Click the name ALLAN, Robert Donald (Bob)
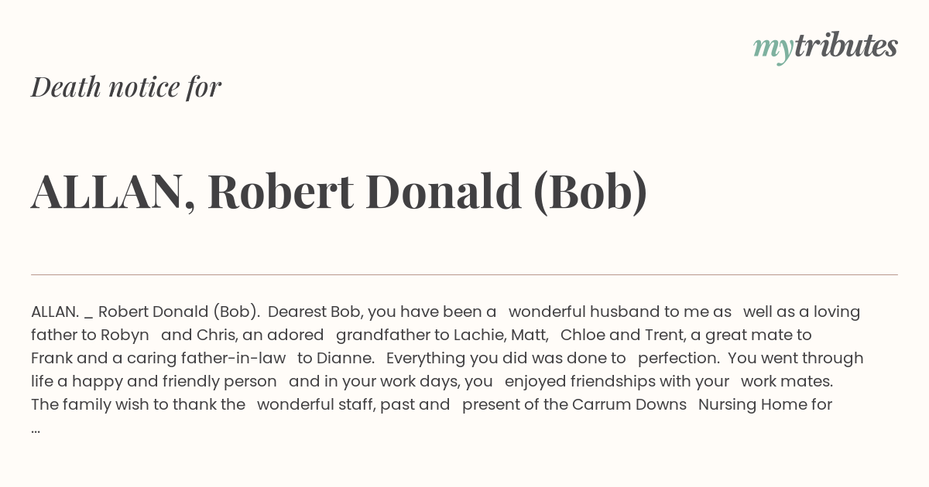929x487 pixels. (339, 192)
